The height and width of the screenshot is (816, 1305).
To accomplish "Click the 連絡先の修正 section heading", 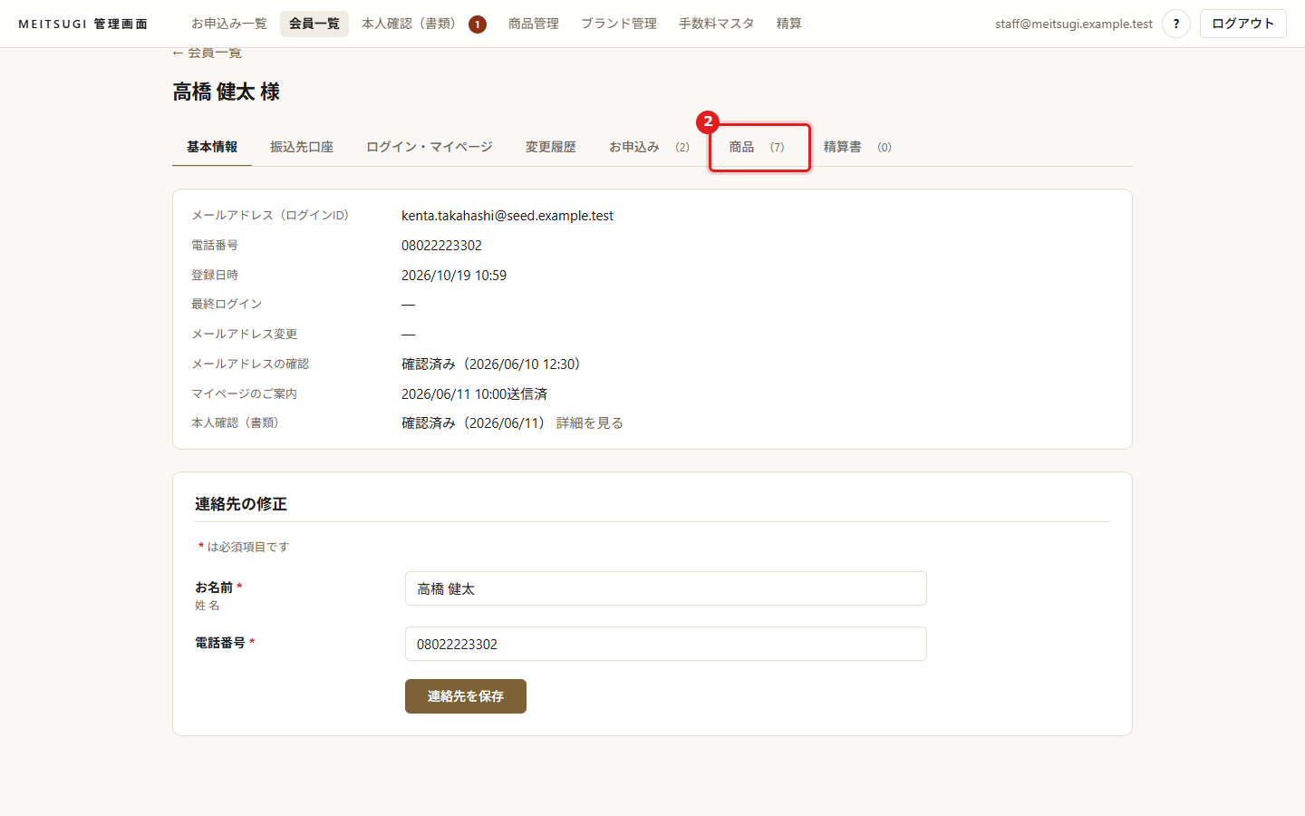I will [241, 504].
